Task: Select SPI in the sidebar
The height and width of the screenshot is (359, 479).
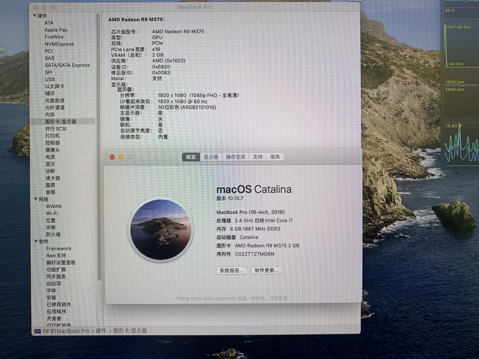Action: pyautogui.click(x=49, y=72)
